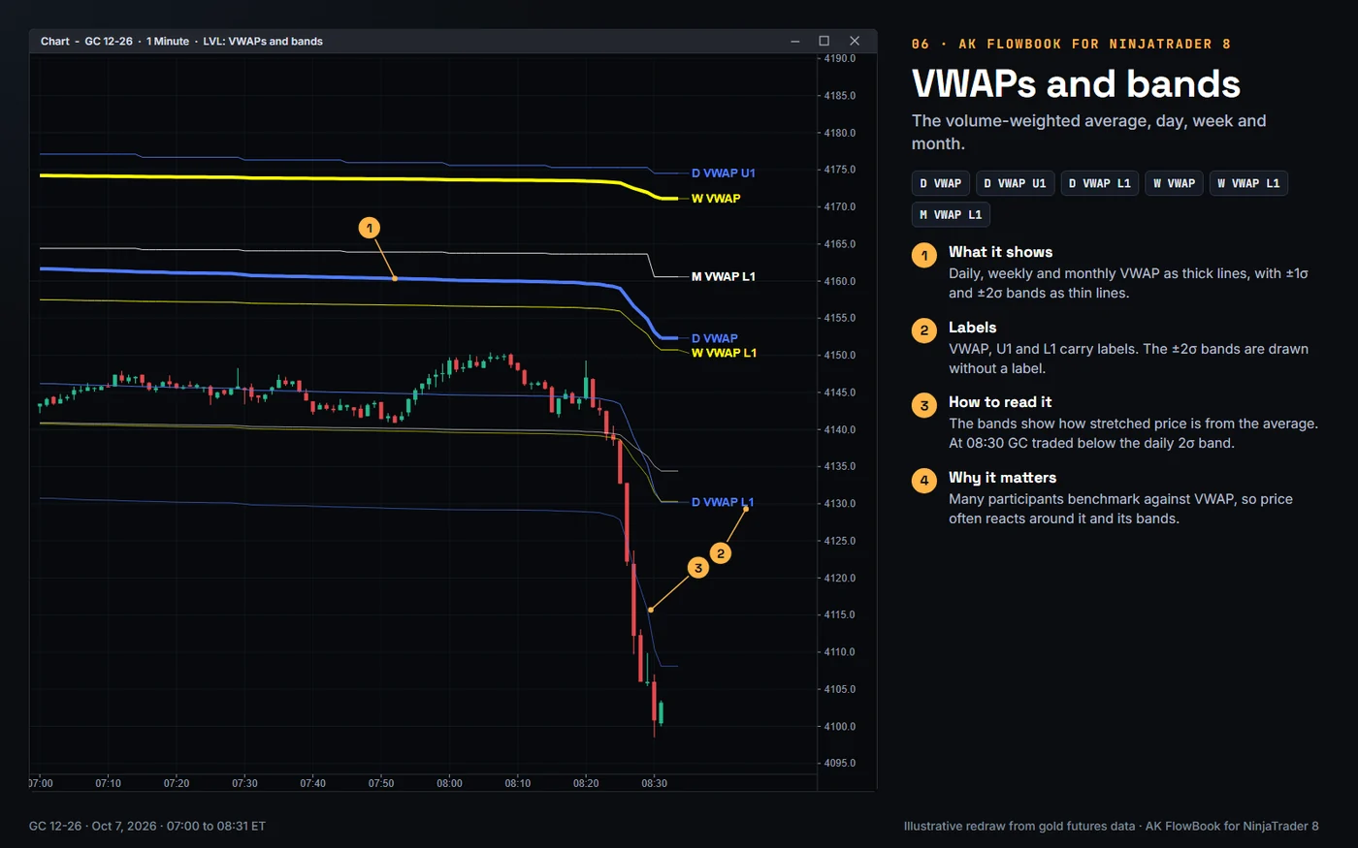The image size is (1358, 848).
Task: Click the Labels section heading
Action: (972, 328)
